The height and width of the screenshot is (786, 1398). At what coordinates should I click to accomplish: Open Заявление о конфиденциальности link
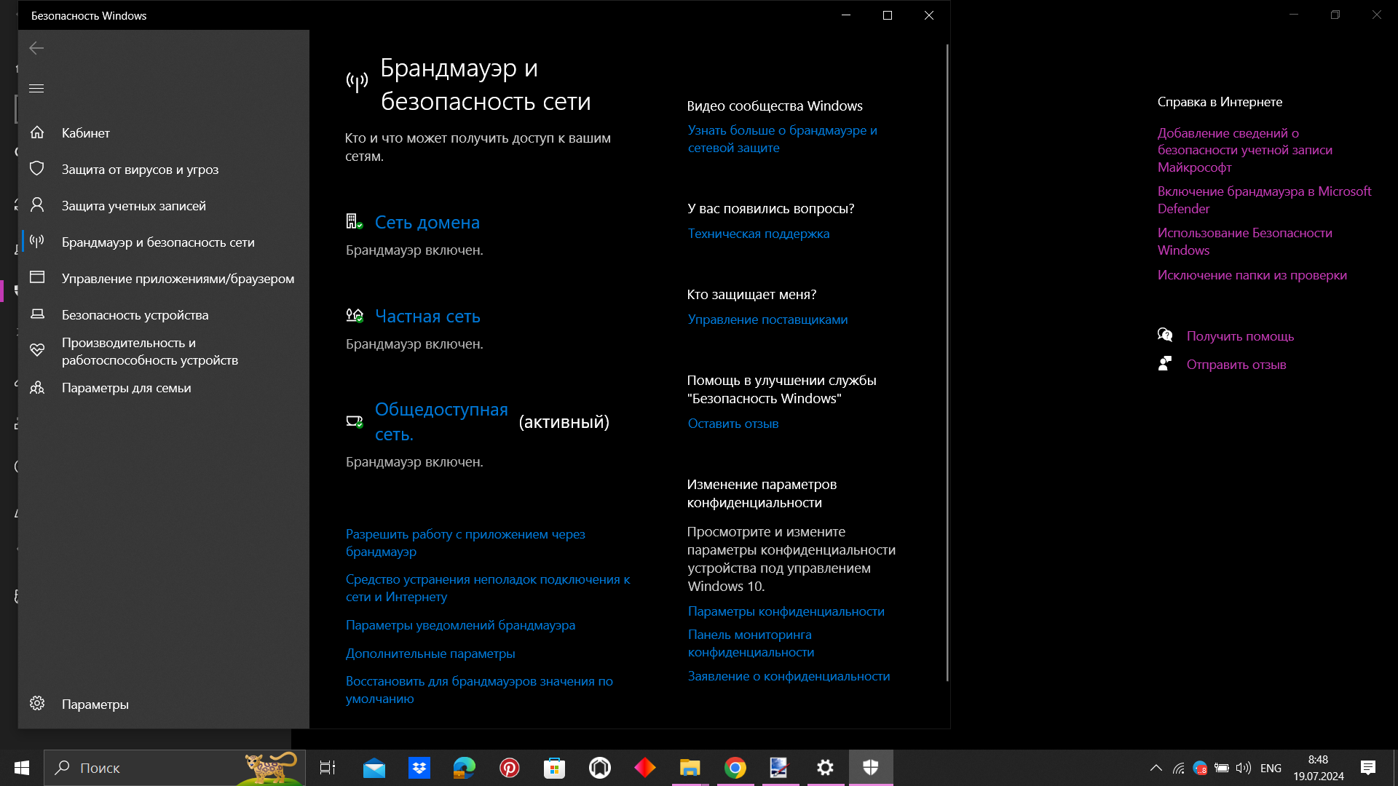(x=789, y=675)
